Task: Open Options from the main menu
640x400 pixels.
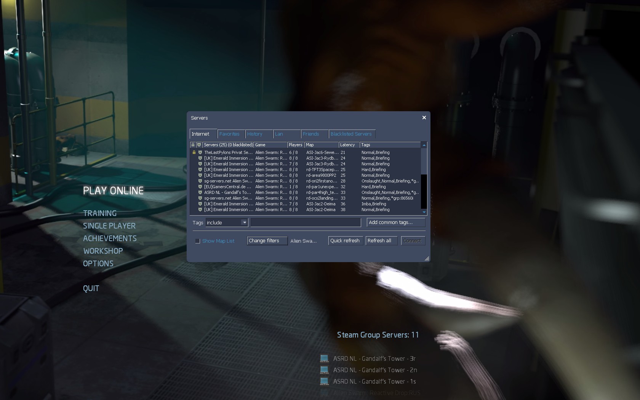Action: (98, 264)
